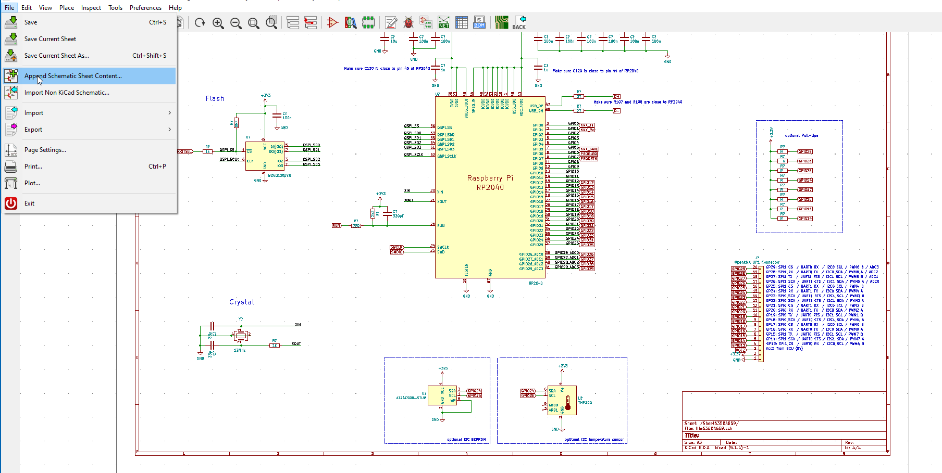Viewport: 942px width, 473px height.
Task: Open the Inspect menu
Action: [91, 7]
